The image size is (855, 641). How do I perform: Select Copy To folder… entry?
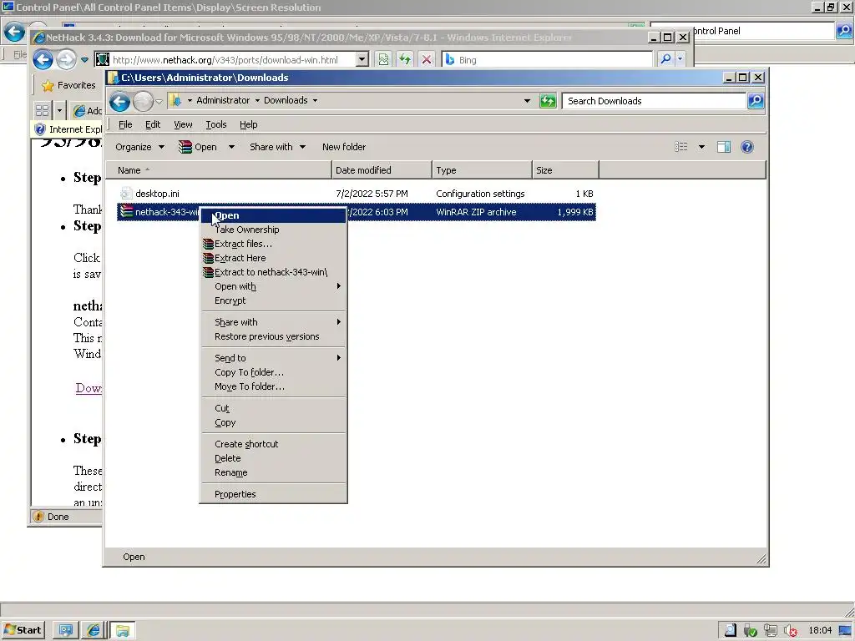coord(274,372)
